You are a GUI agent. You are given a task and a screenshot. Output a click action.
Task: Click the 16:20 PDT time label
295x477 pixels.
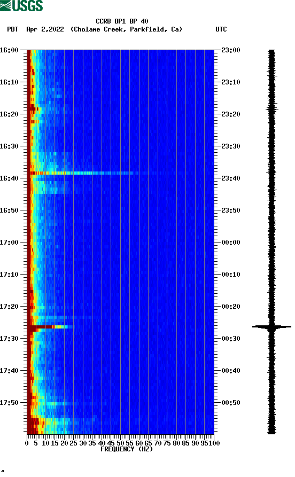tap(9, 114)
